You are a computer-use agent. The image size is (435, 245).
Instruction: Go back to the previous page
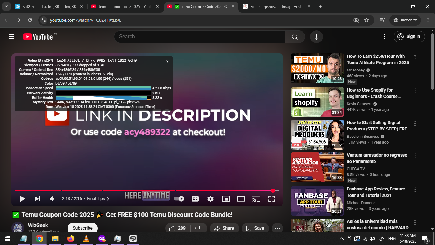point(7,20)
